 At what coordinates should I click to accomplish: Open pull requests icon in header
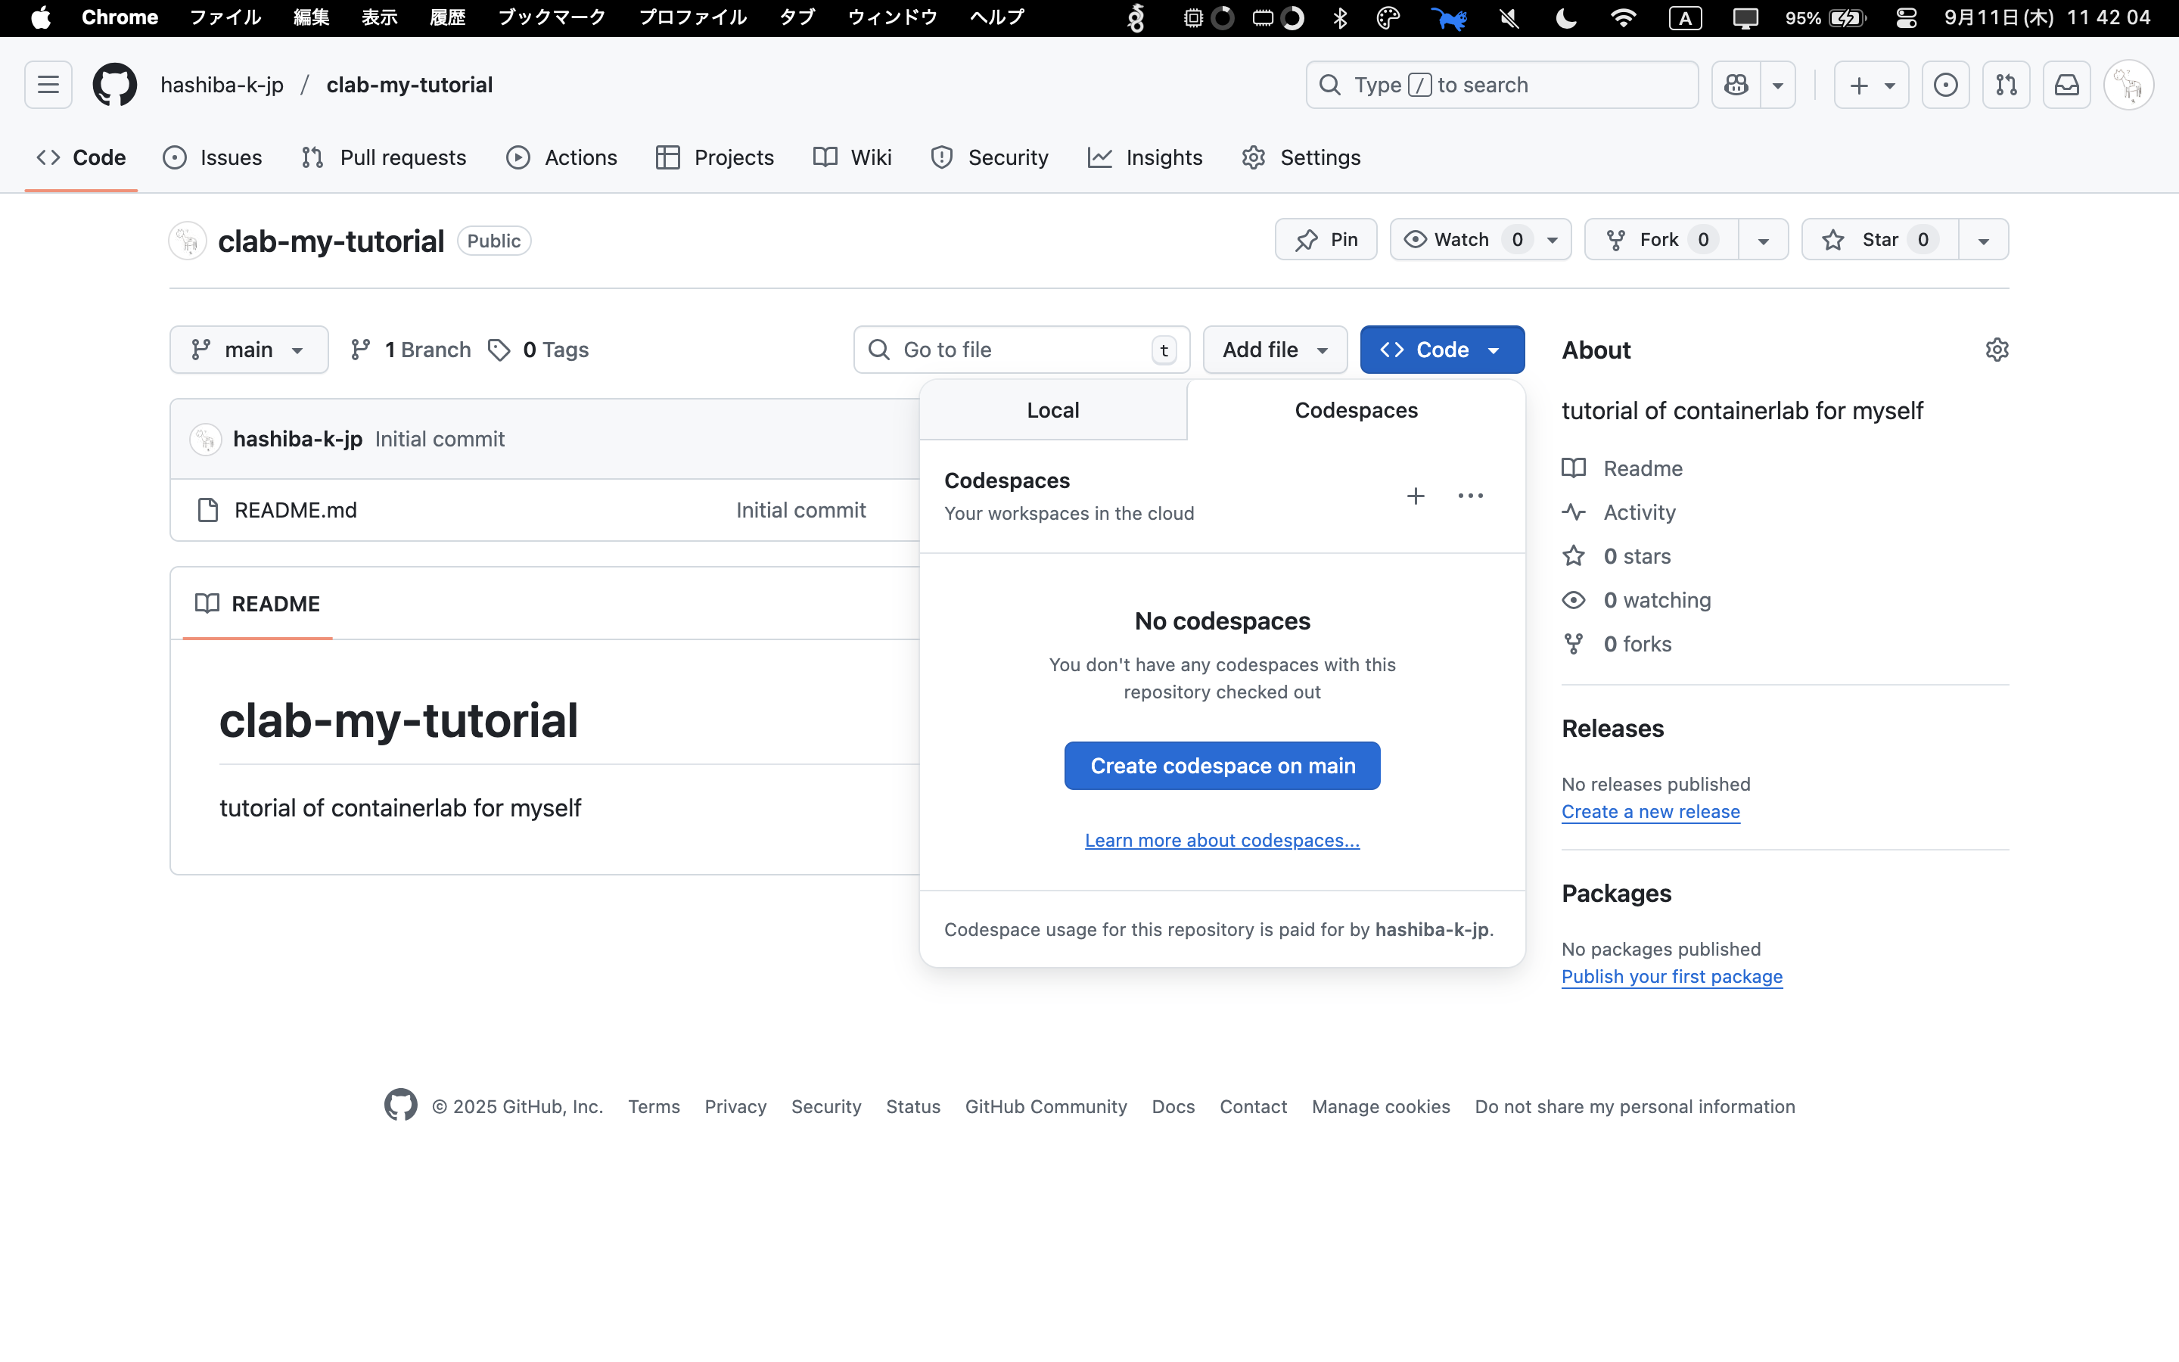point(2006,85)
